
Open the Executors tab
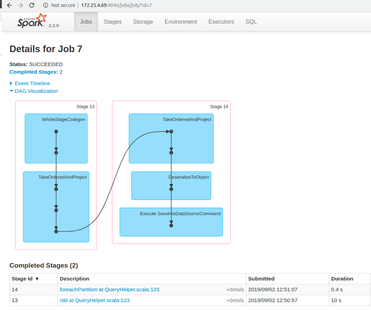click(x=221, y=22)
